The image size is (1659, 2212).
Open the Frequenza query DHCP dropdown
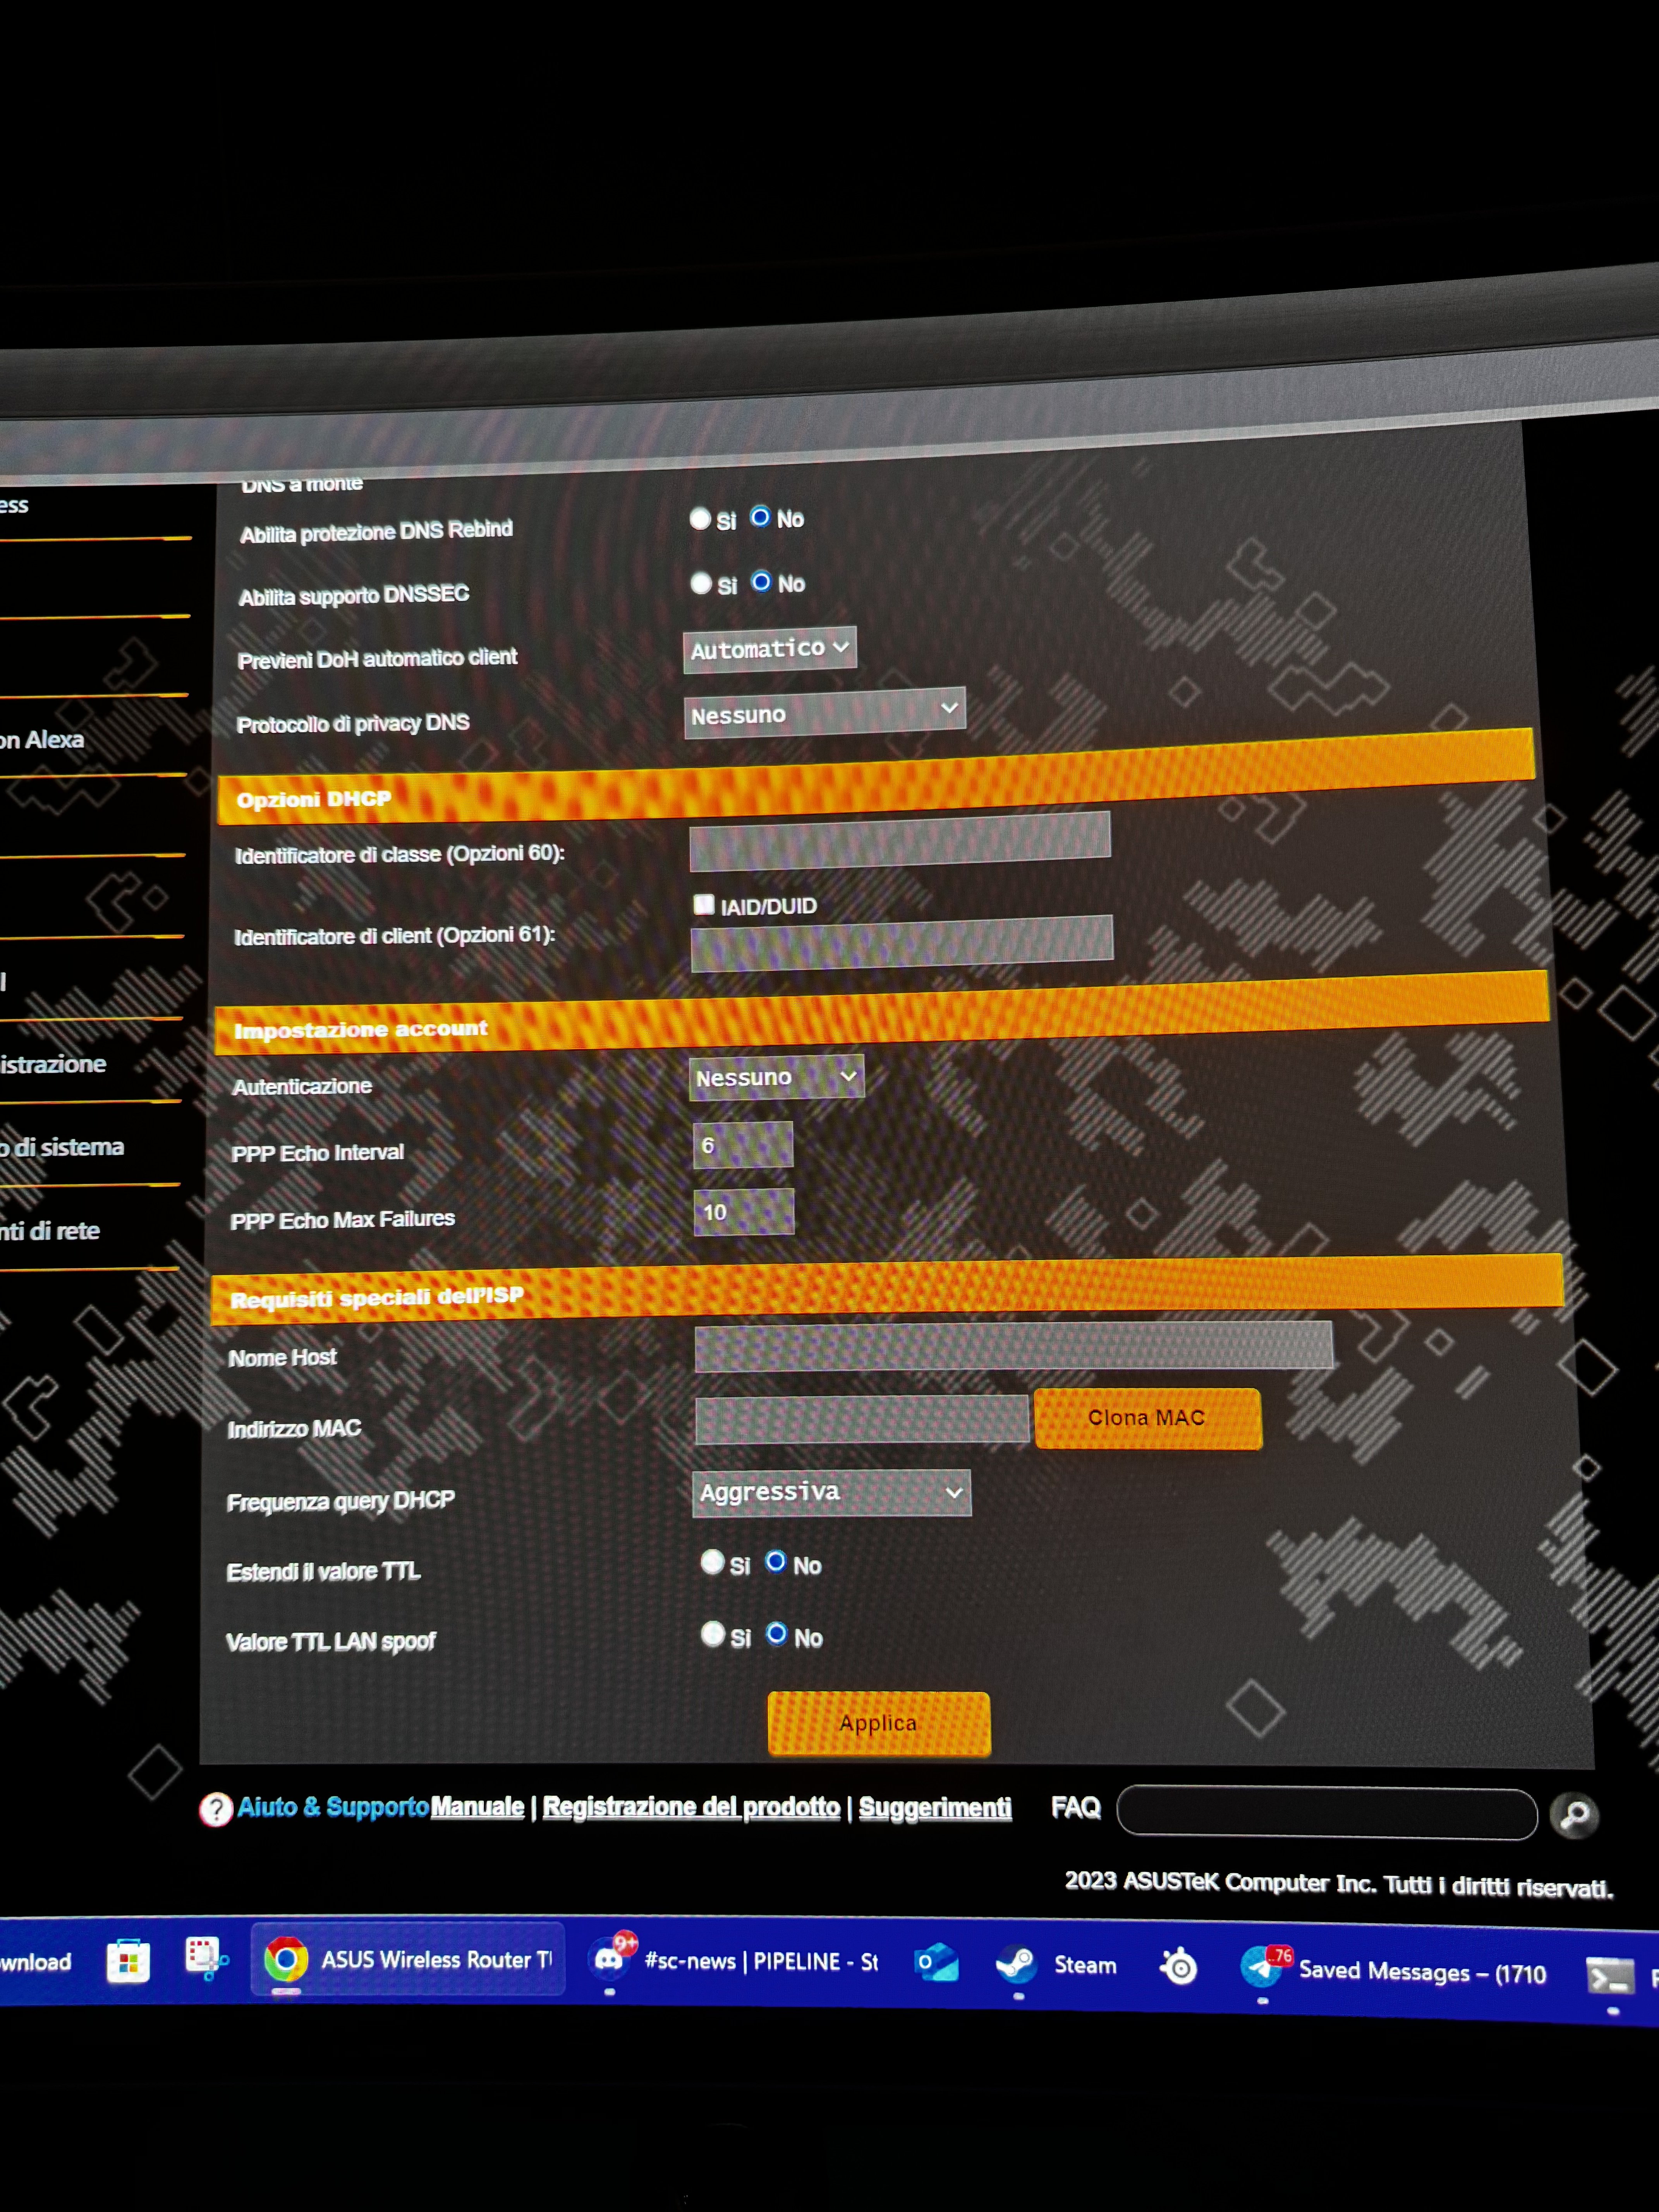(831, 1493)
